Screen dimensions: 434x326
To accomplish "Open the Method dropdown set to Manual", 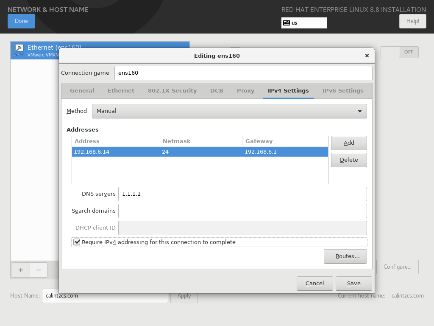I will 229,111.
